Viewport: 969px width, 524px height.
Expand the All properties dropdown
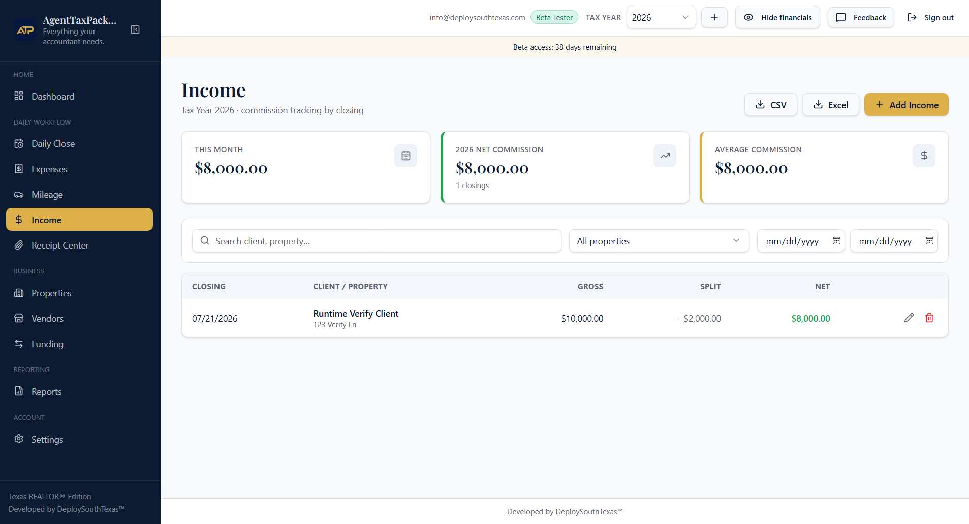pyautogui.click(x=659, y=241)
